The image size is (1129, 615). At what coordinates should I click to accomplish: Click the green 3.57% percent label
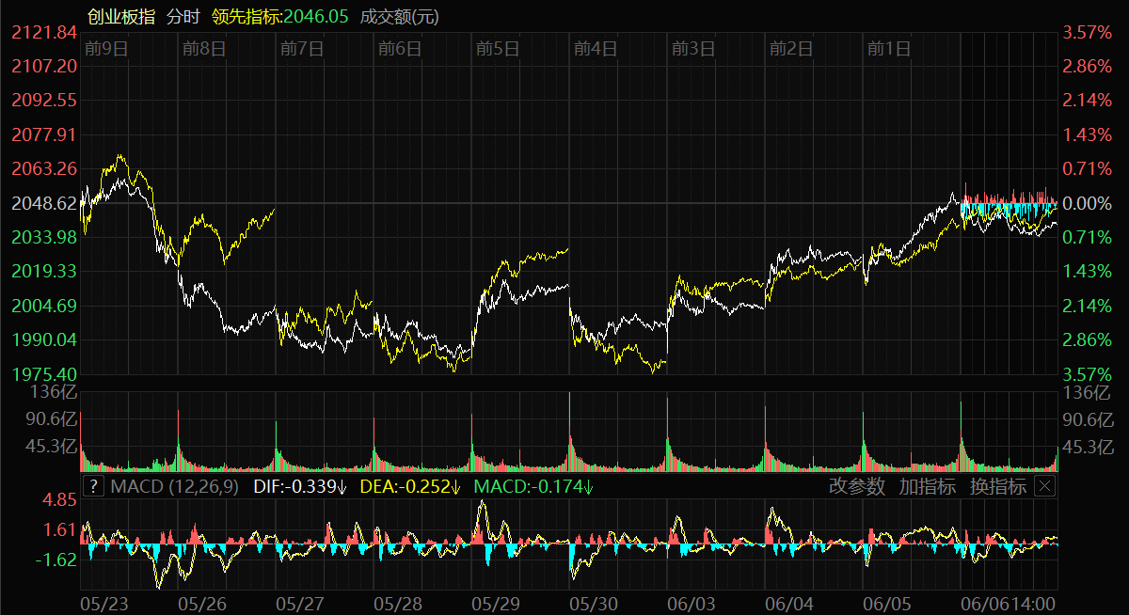click(x=1086, y=373)
